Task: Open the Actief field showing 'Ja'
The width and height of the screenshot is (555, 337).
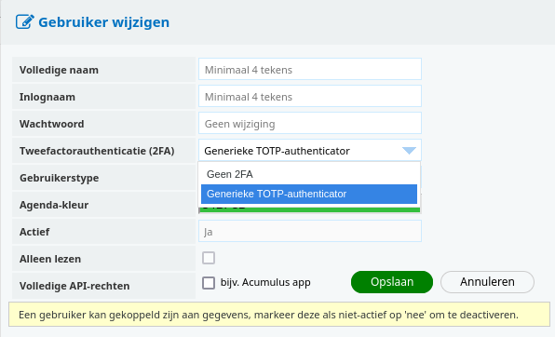Action: point(310,231)
